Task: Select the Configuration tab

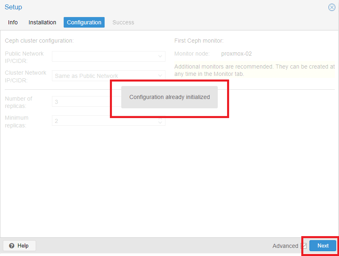Action: click(x=84, y=22)
